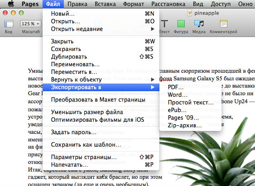Open the Окно menu
255x186 pixels.
(x=245, y=4)
